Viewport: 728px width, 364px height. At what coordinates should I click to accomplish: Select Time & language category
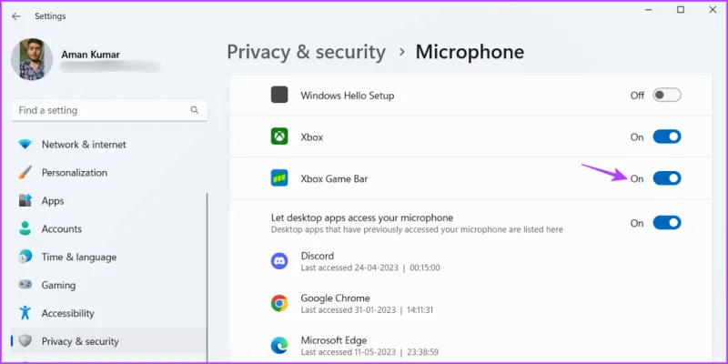tap(109, 258)
